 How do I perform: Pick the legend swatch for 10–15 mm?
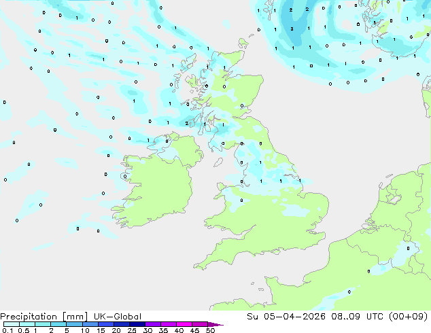pos(90,324)
